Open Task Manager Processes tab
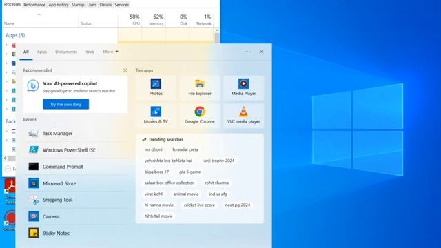Viewport: 441px width, 248px height. click(12, 5)
